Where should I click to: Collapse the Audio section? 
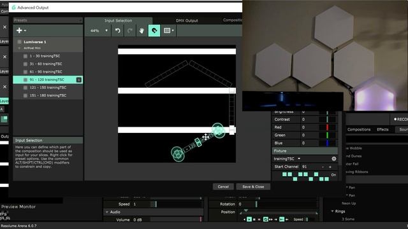click(x=107, y=212)
